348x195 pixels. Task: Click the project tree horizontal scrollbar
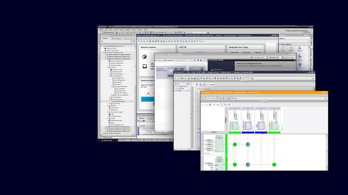coord(118,135)
